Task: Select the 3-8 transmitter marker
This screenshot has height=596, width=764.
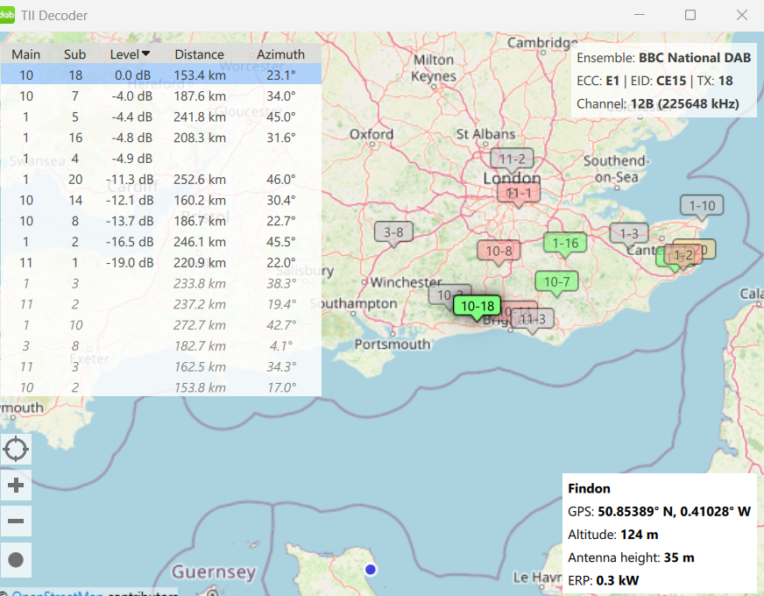Action: coord(393,232)
